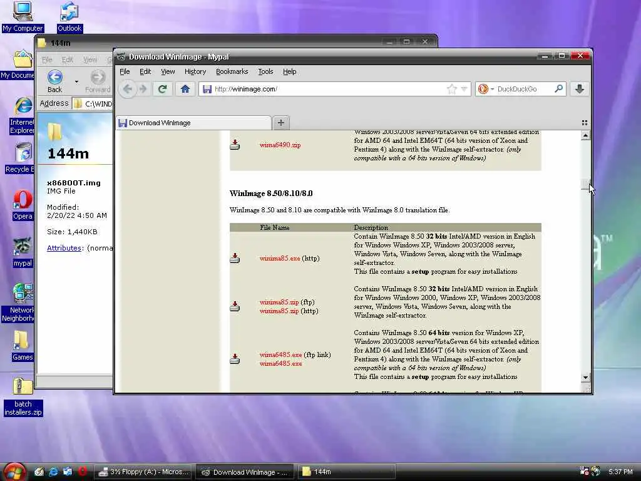Click winima85.zip ftp link
Image resolution: width=641 pixels, height=481 pixels.
pyautogui.click(x=279, y=303)
